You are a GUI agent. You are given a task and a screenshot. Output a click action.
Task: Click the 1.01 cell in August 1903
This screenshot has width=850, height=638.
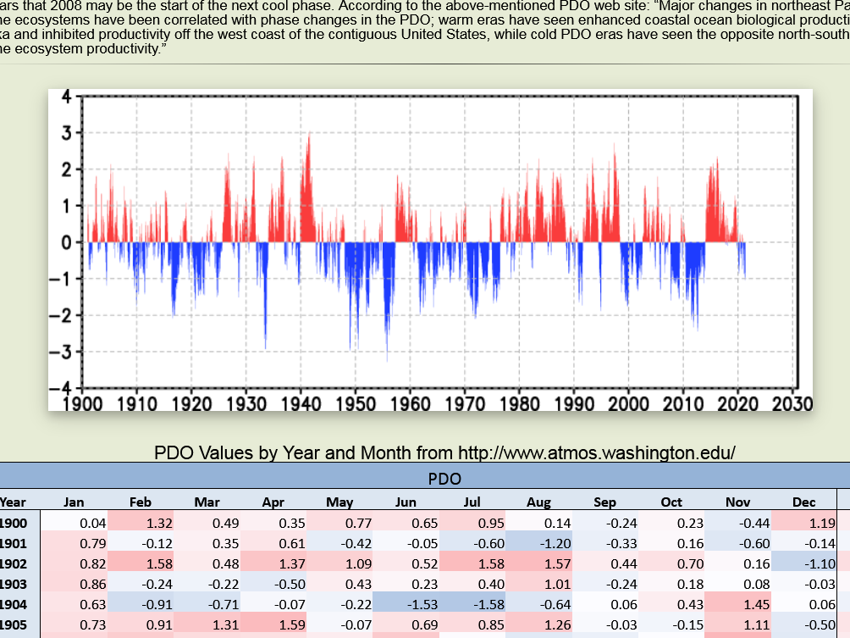[x=538, y=584]
